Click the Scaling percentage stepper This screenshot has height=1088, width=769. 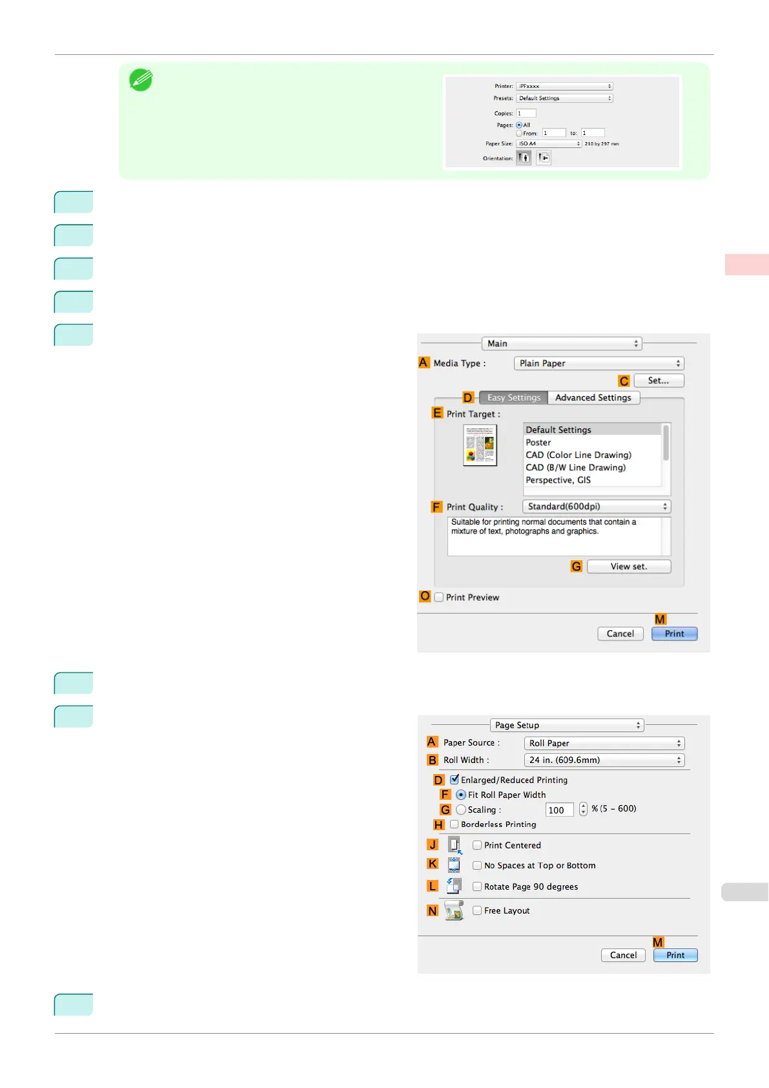[x=583, y=809]
